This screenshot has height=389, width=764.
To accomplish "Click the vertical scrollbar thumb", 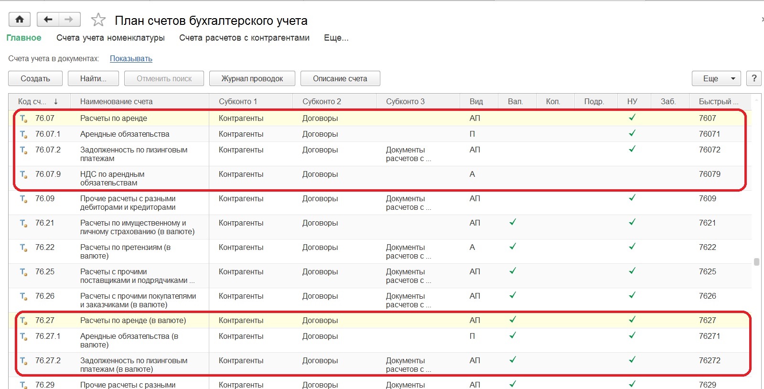I will point(756,262).
